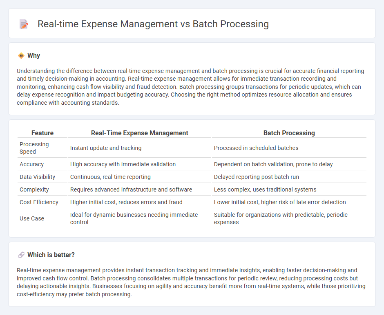
Task: Click the 'Processed in scheduled batches' cell
Action: click(x=256, y=148)
